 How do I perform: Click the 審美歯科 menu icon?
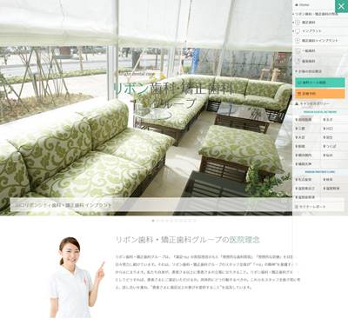point(298,61)
